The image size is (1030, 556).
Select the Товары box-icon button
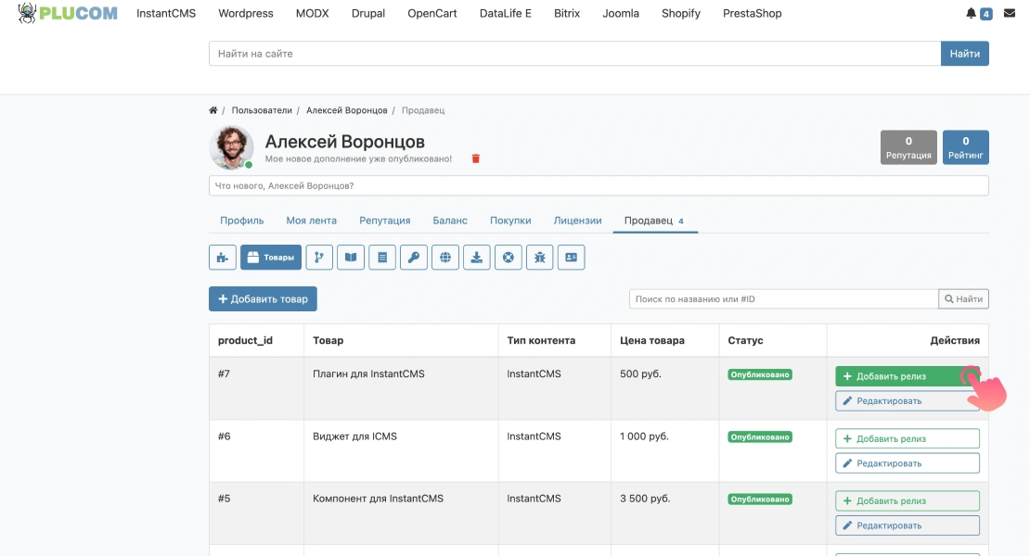tap(271, 257)
